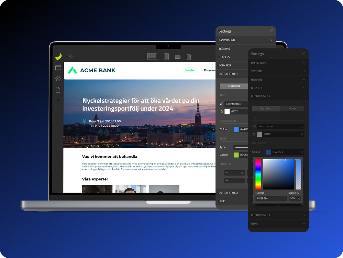
Task: Click dark blue #4285f4 swatch in front panel
Action: (268, 152)
